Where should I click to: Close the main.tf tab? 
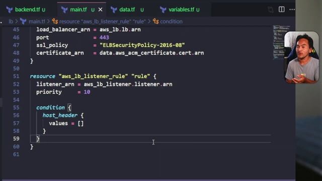(x=101, y=10)
